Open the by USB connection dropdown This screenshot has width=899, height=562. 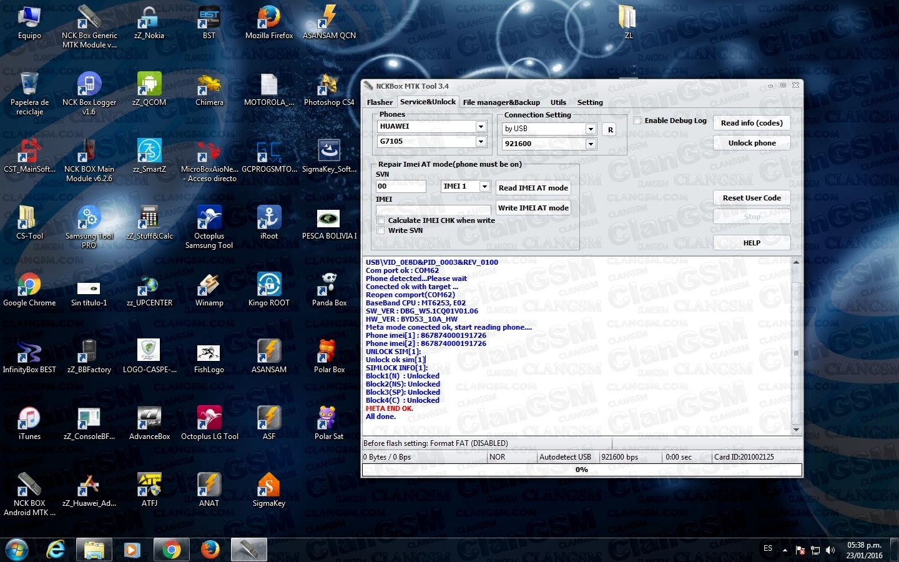click(591, 129)
